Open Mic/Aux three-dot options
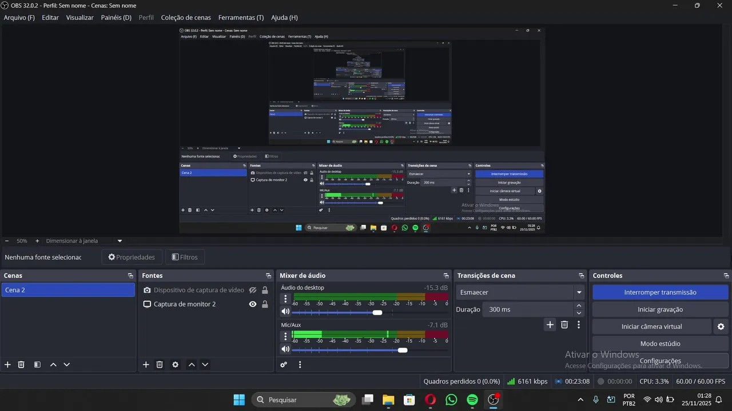732x411 pixels. click(x=285, y=336)
